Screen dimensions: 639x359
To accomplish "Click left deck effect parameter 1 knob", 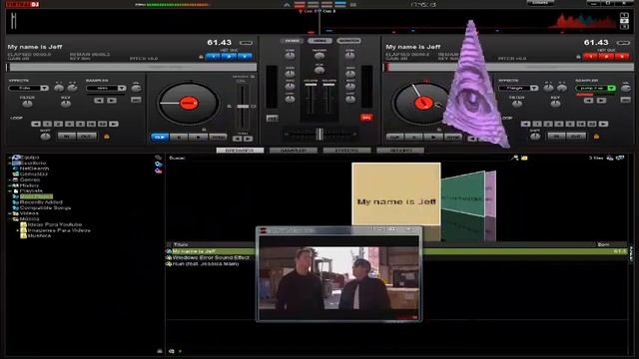I will [x=59, y=88].
